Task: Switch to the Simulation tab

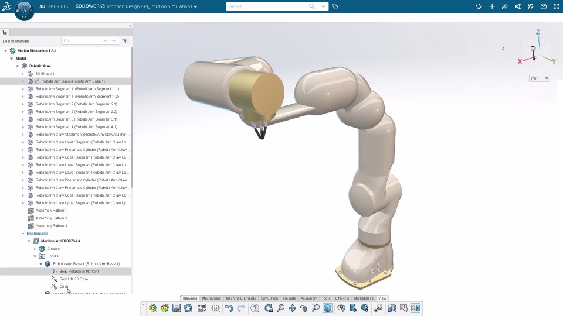Action: pos(269,298)
